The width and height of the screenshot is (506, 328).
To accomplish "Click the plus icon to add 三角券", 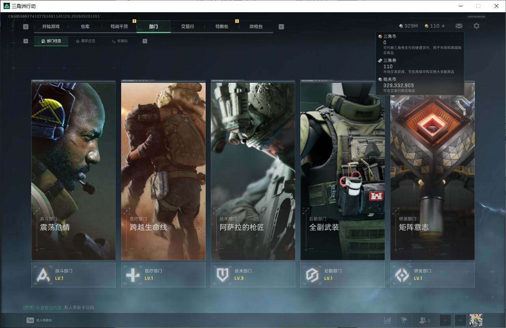I will pyautogui.click(x=443, y=26).
